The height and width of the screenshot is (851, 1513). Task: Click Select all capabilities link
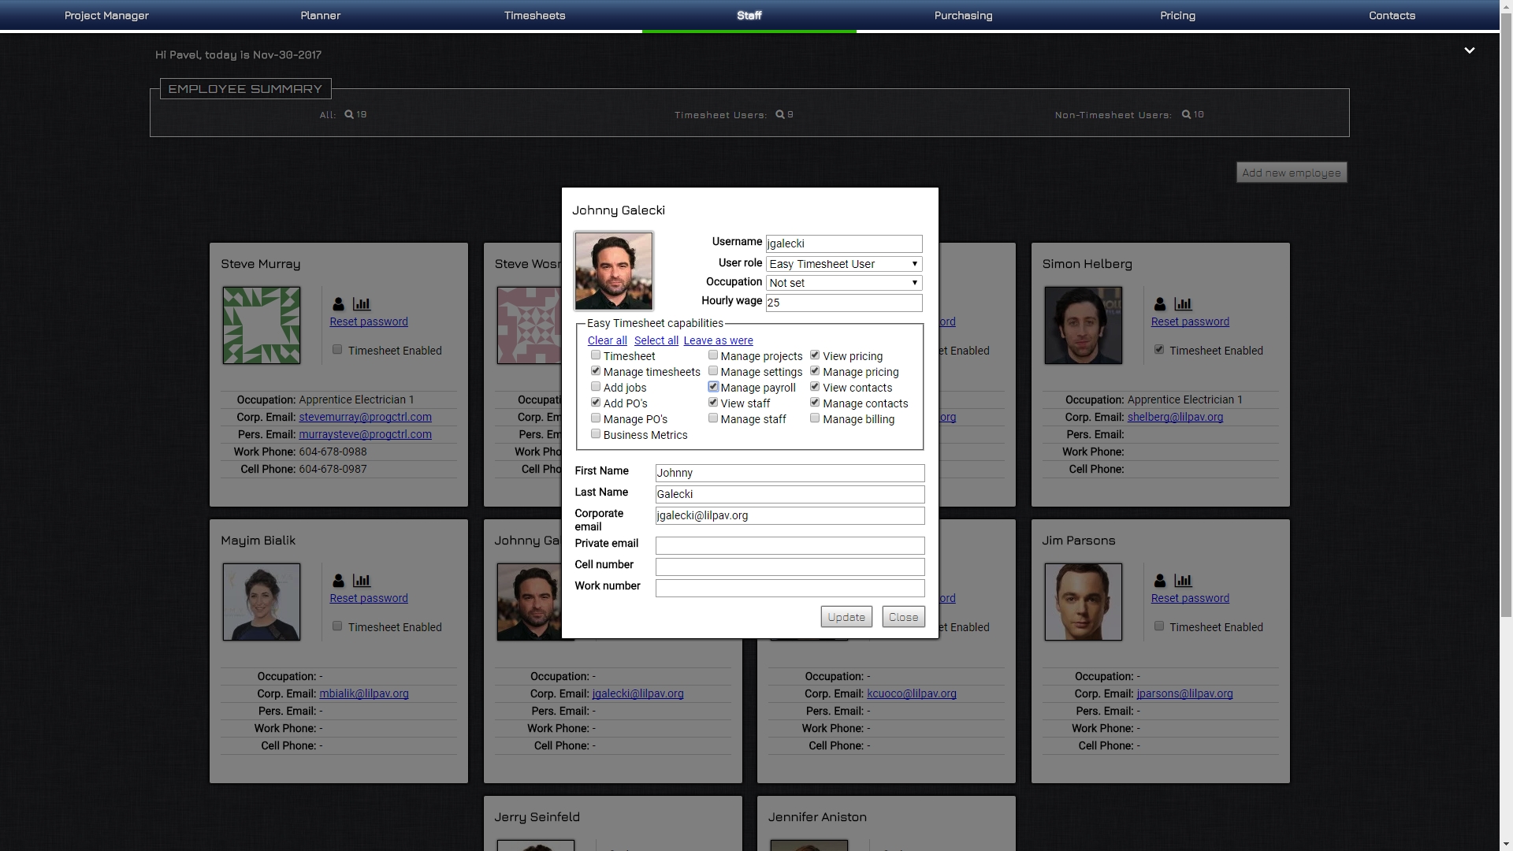656,340
